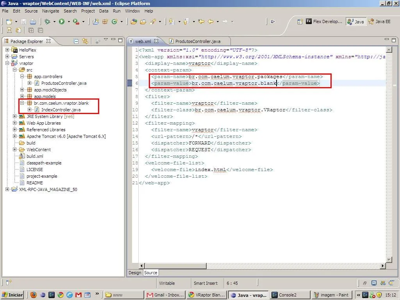The image size is (400, 300).
Task: Expand the WebContent folder
Action: (15, 150)
